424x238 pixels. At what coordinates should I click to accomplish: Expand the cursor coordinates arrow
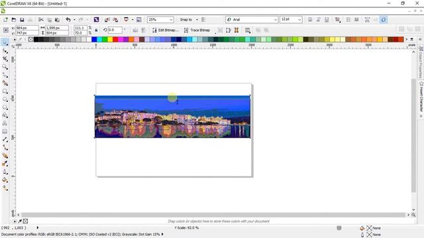coord(38,227)
